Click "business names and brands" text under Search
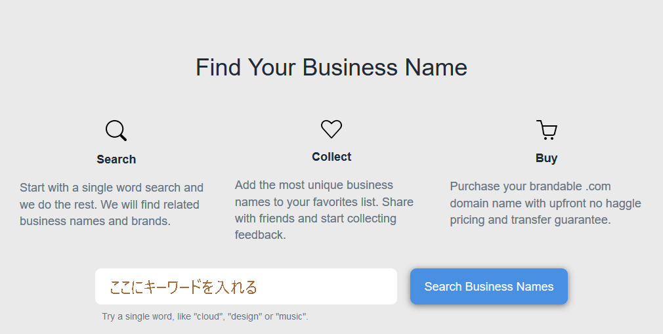This screenshot has width=663, height=334. tap(95, 221)
